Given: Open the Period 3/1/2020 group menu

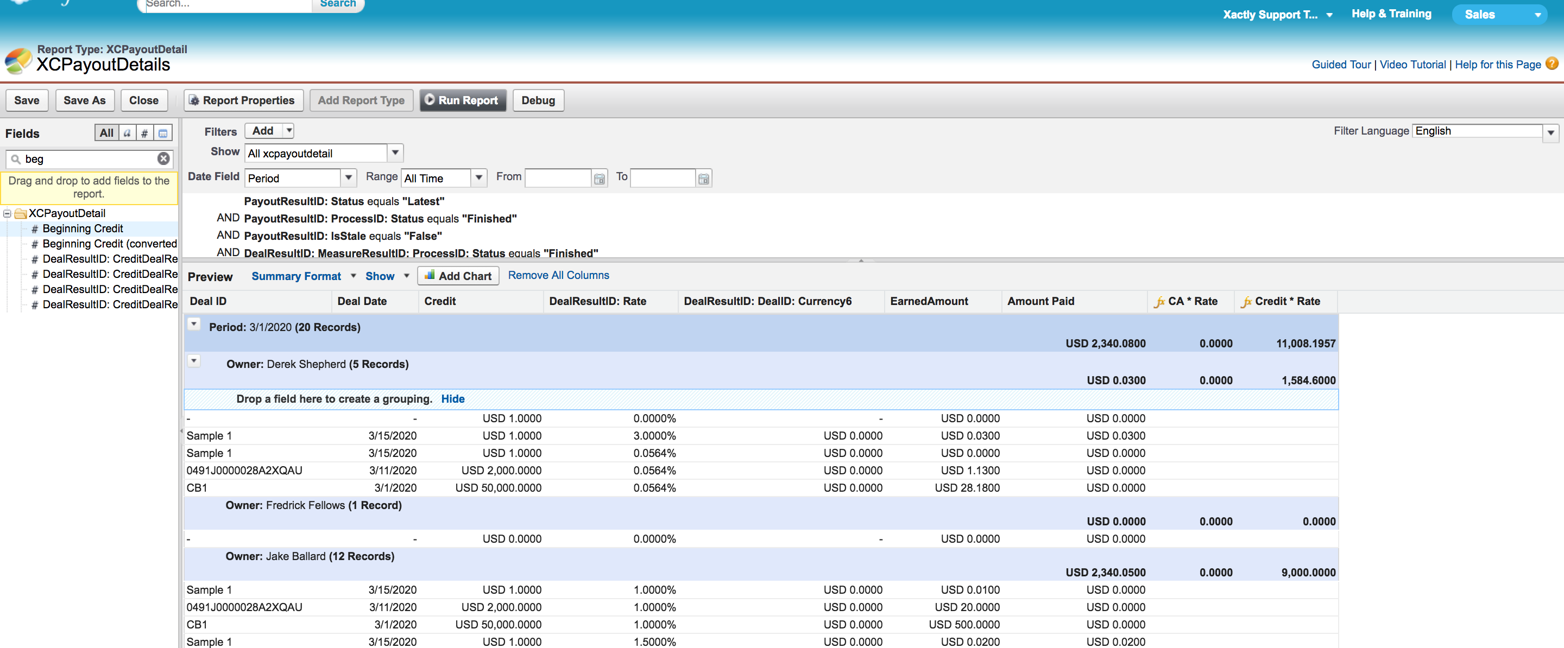Looking at the screenshot, I should pyautogui.click(x=194, y=324).
